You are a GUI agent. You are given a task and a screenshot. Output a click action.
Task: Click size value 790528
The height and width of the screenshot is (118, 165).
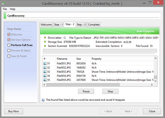(x=80, y=72)
